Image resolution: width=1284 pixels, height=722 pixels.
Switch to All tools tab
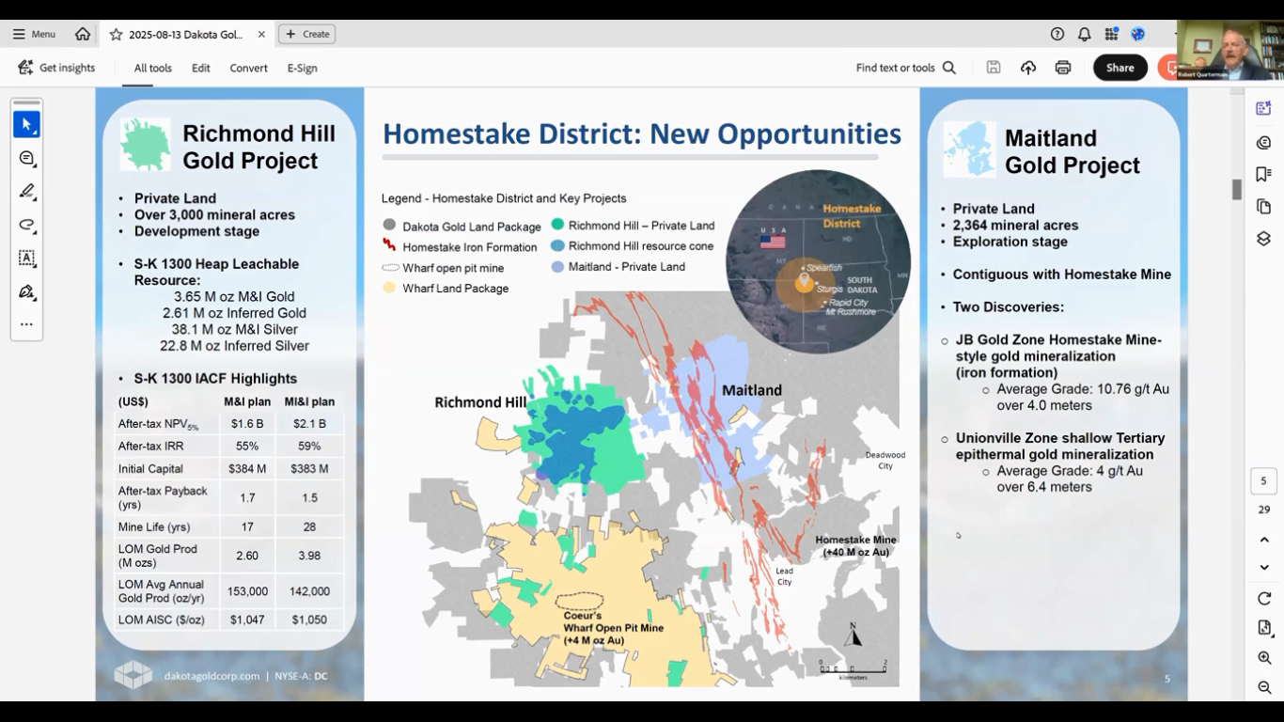click(x=152, y=68)
